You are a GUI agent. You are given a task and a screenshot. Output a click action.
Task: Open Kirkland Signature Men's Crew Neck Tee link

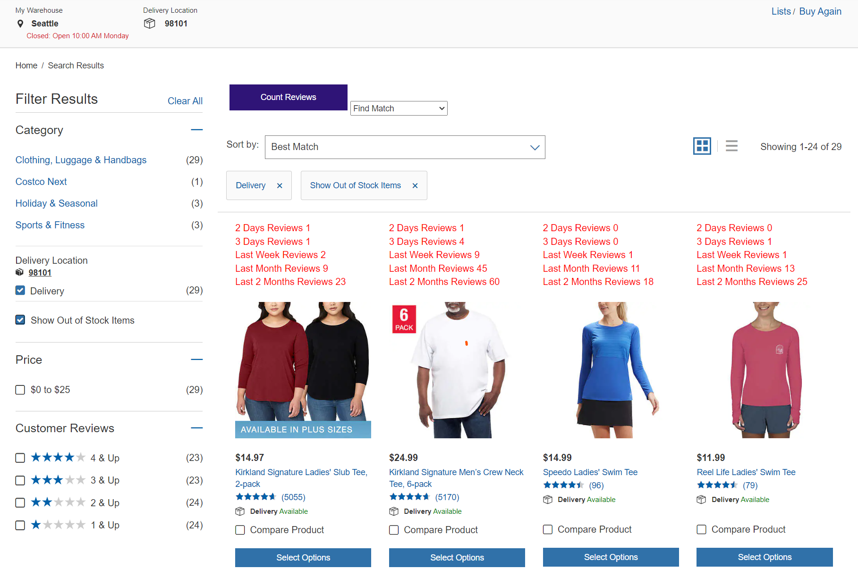[456, 478]
